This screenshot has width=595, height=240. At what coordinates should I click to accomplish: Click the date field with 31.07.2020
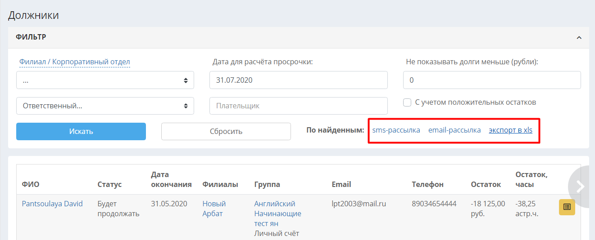[x=298, y=80]
